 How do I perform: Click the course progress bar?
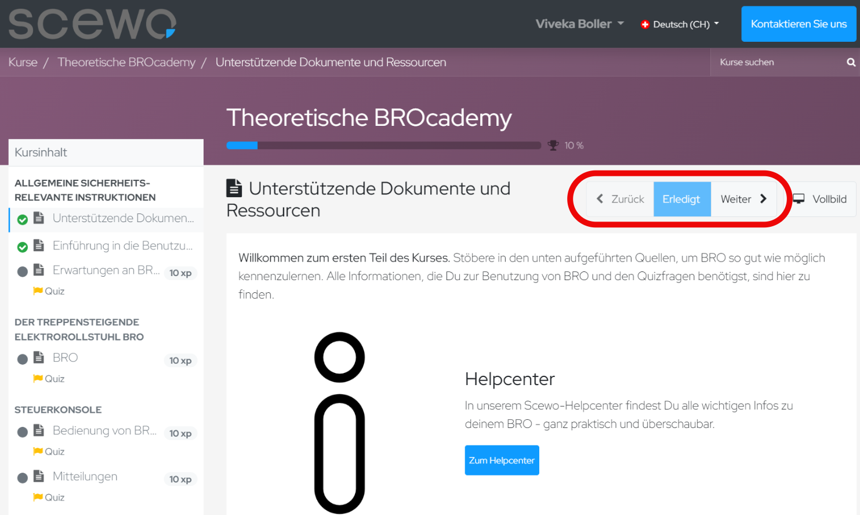(383, 146)
